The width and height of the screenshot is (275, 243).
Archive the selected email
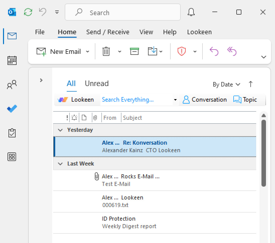point(134,52)
